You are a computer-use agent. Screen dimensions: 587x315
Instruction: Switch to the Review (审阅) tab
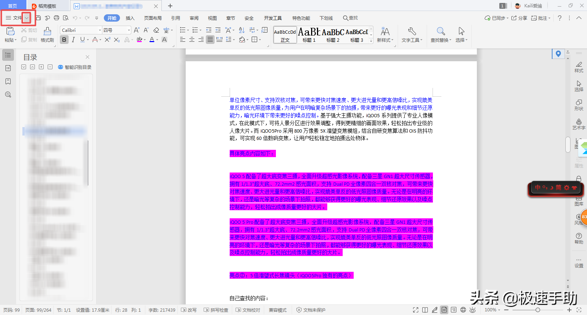point(194,18)
